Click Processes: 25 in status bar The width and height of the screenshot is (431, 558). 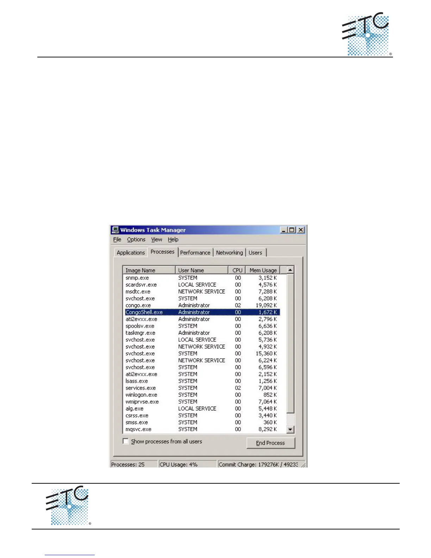[x=134, y=464]
